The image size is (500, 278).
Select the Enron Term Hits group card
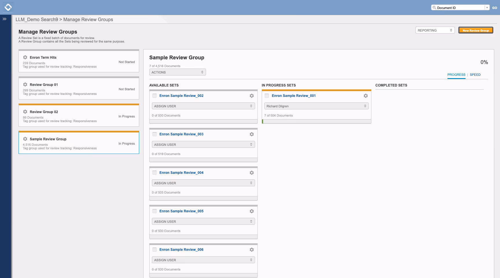click(79, 61)
